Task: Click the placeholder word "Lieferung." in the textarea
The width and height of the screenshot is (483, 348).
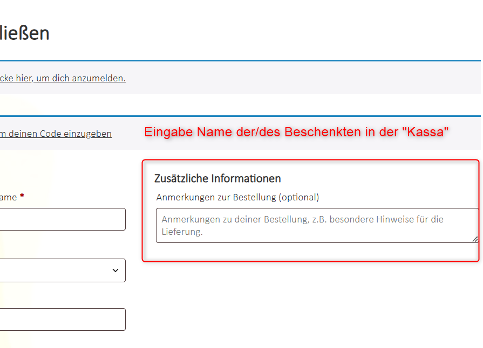Action: [182, 232]
